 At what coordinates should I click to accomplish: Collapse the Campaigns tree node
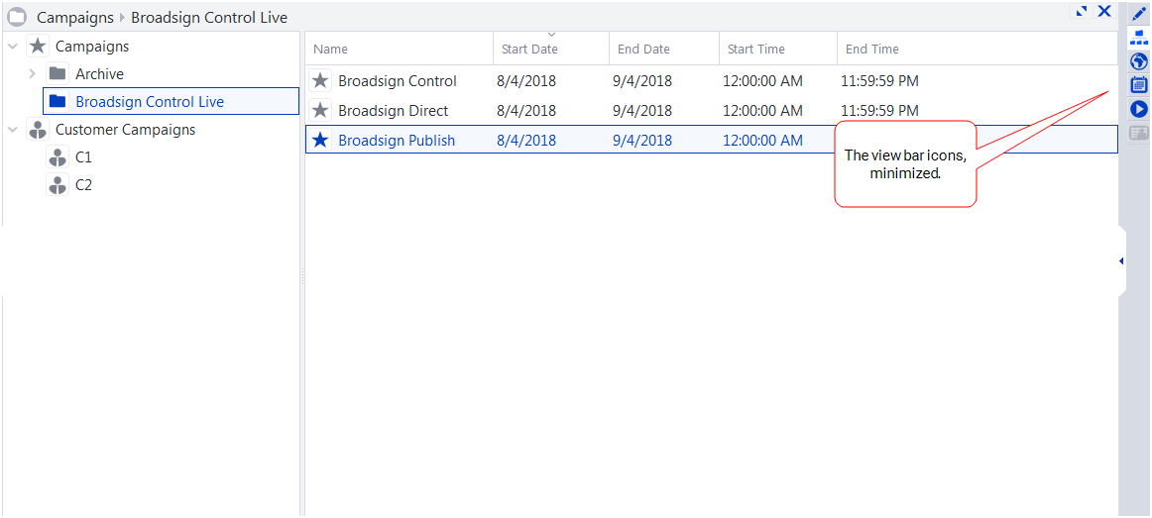(12, 47)
